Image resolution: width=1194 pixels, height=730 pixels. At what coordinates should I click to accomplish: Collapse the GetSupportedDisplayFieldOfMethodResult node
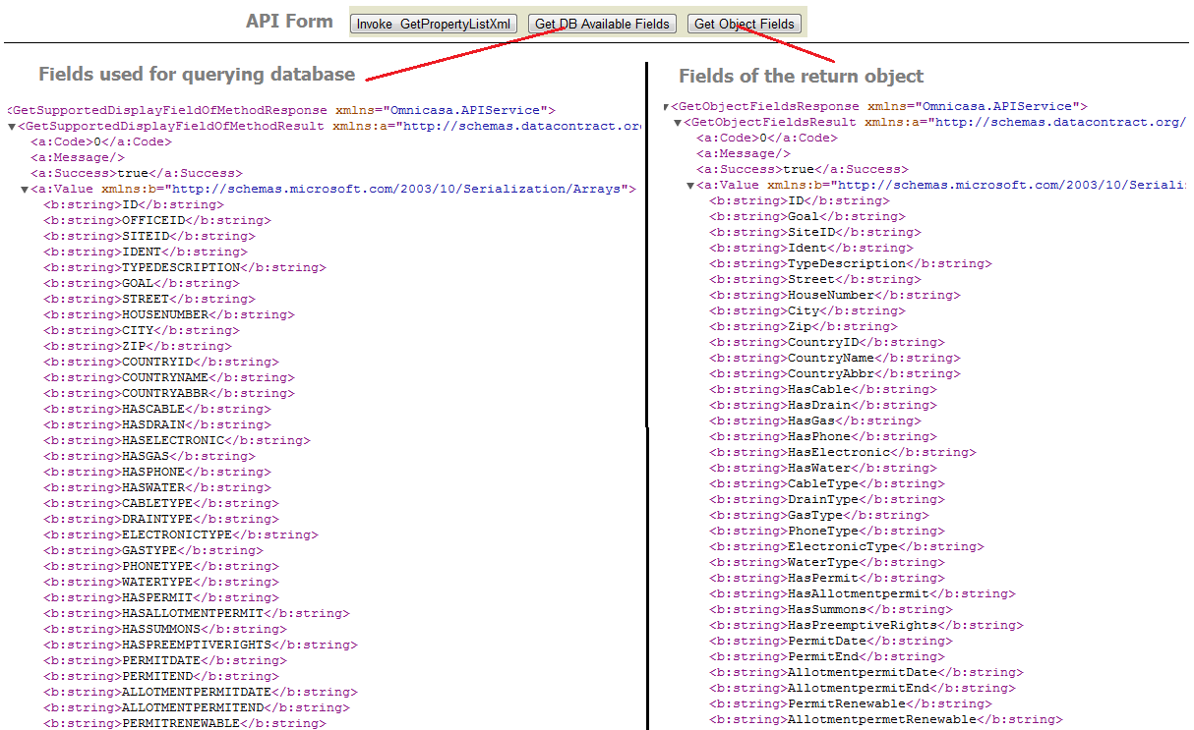pyautogui.click(x=12, y=127)
